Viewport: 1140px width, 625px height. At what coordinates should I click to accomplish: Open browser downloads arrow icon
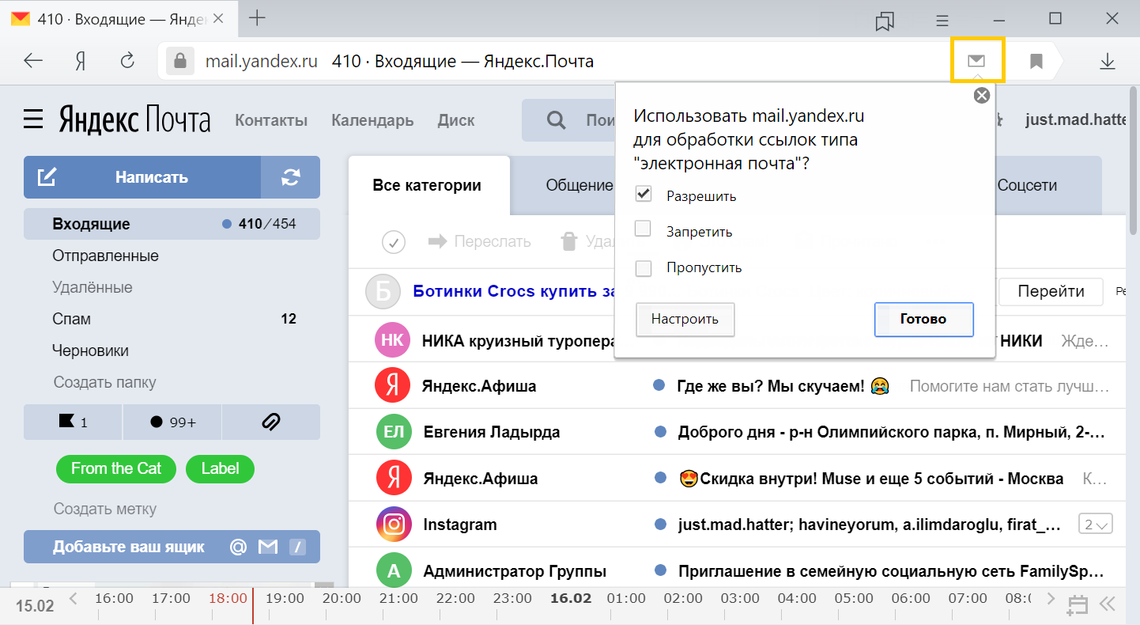[1108, 61]
